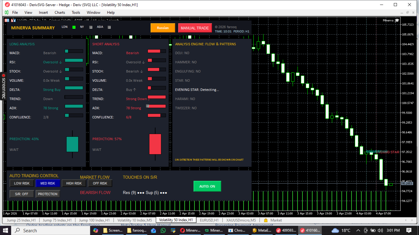Turn off the AUTO: ON trading button
Screen dimensions: 419x235
207,186
